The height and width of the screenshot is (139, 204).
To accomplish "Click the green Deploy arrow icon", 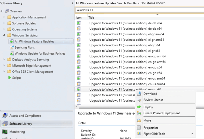I will tap(139, 107).
